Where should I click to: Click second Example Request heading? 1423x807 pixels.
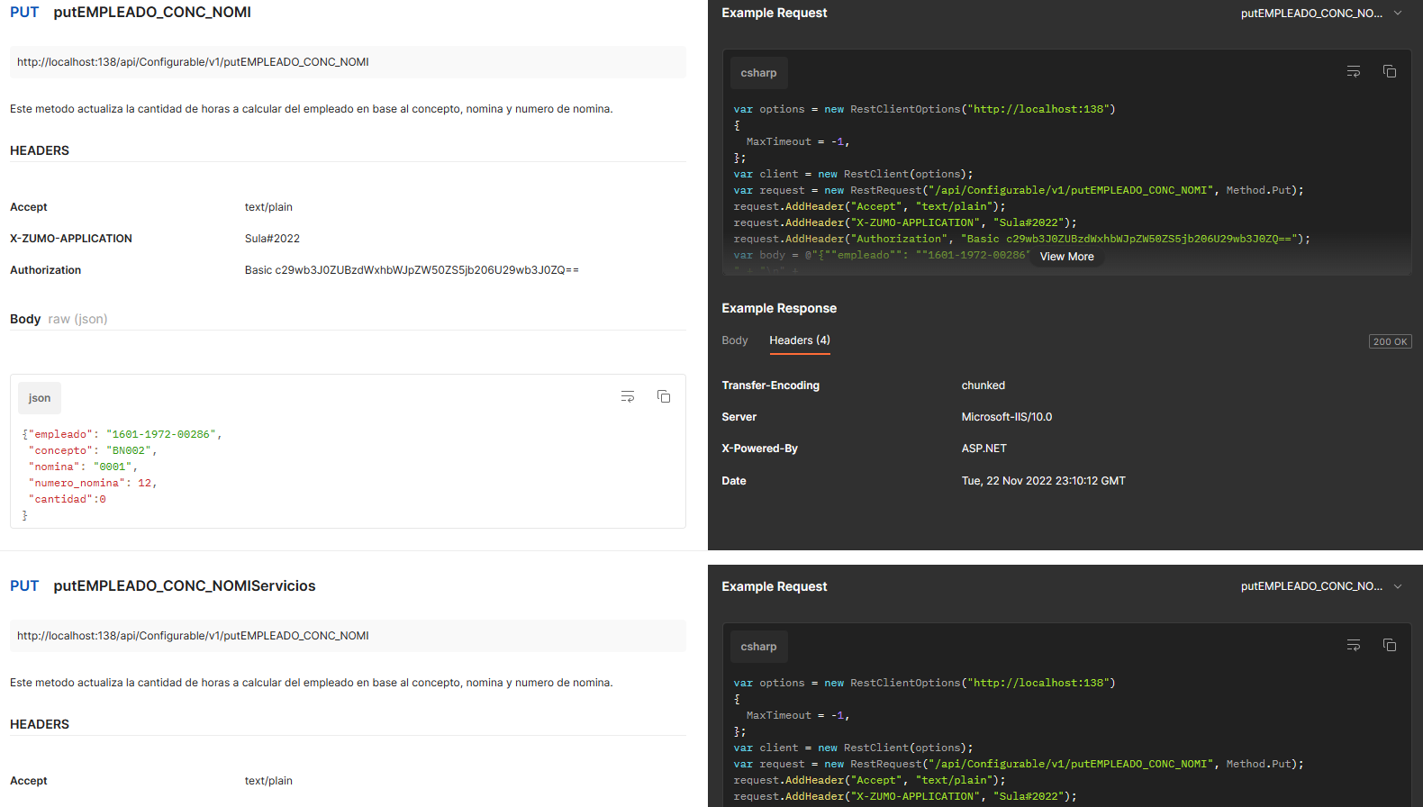point(775,586)
